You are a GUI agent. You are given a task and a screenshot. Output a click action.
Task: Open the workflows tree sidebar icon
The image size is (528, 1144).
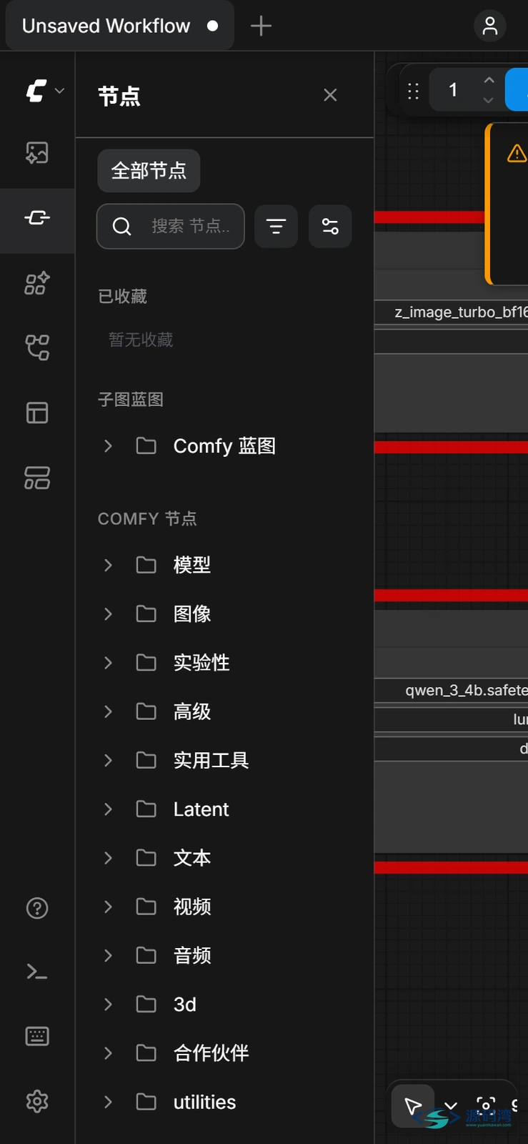37,347
